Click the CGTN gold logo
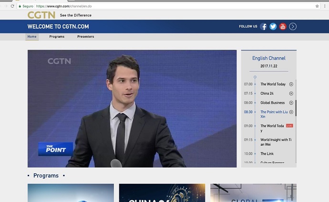This screenshot has width=329, height=202. [41, 15]
